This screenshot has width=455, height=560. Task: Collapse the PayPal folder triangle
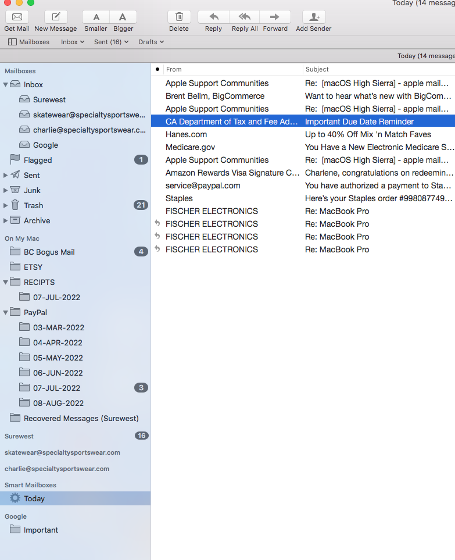click(x=5, y=312)
